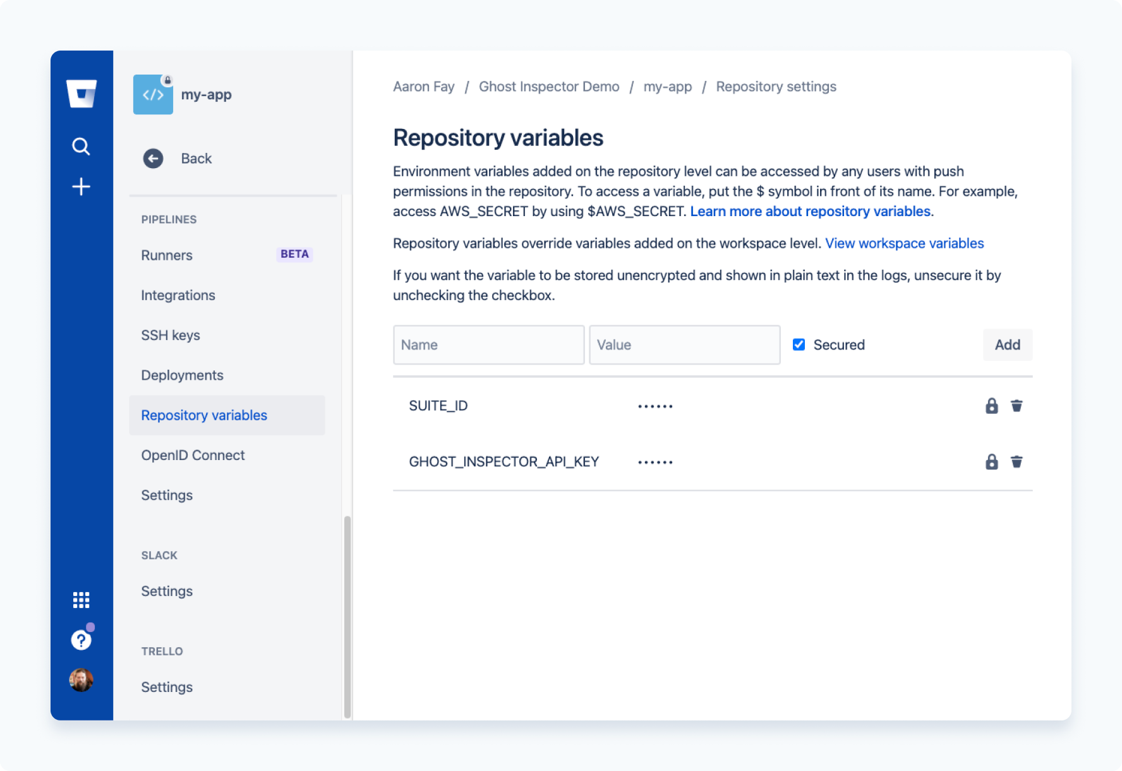Delete GHOST_INSPECTOR_API_KEY using its trash icon

point(1017,461)
